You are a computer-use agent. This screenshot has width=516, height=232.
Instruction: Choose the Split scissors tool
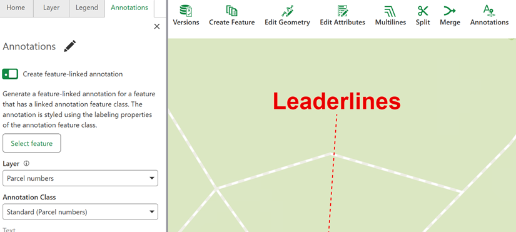[x=423, y=16]
